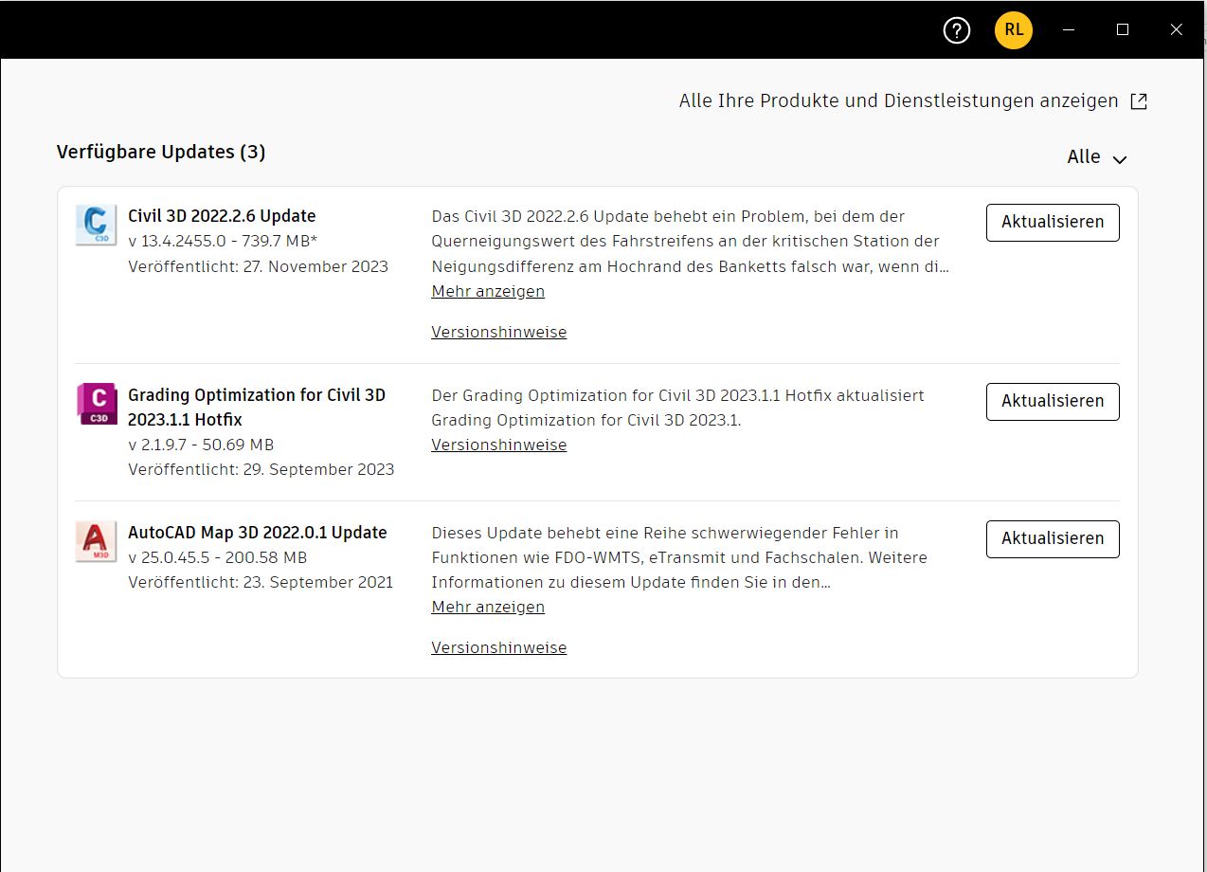Open Versionshinweise for AutoCAD Map 3D
The image size is (1207, 872).
499,648
